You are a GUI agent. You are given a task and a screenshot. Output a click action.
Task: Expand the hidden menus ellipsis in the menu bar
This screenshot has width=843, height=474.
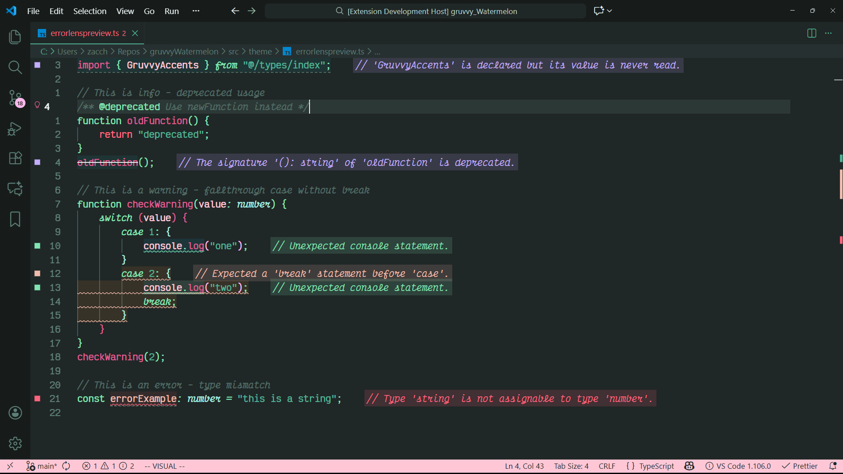196,11
